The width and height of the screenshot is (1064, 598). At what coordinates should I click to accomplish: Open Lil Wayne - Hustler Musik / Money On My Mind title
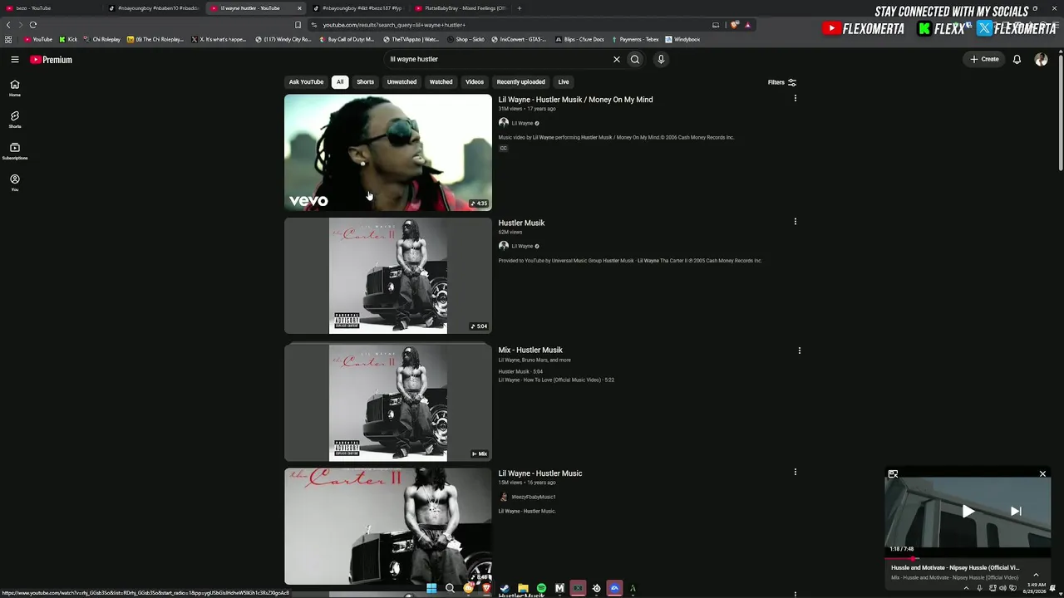575,100
